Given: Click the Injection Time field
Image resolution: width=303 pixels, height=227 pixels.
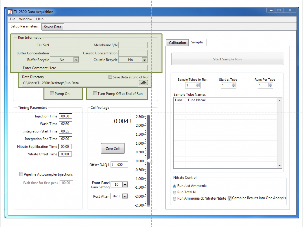Looking at the screenshot, I should (x=65, y=116).
